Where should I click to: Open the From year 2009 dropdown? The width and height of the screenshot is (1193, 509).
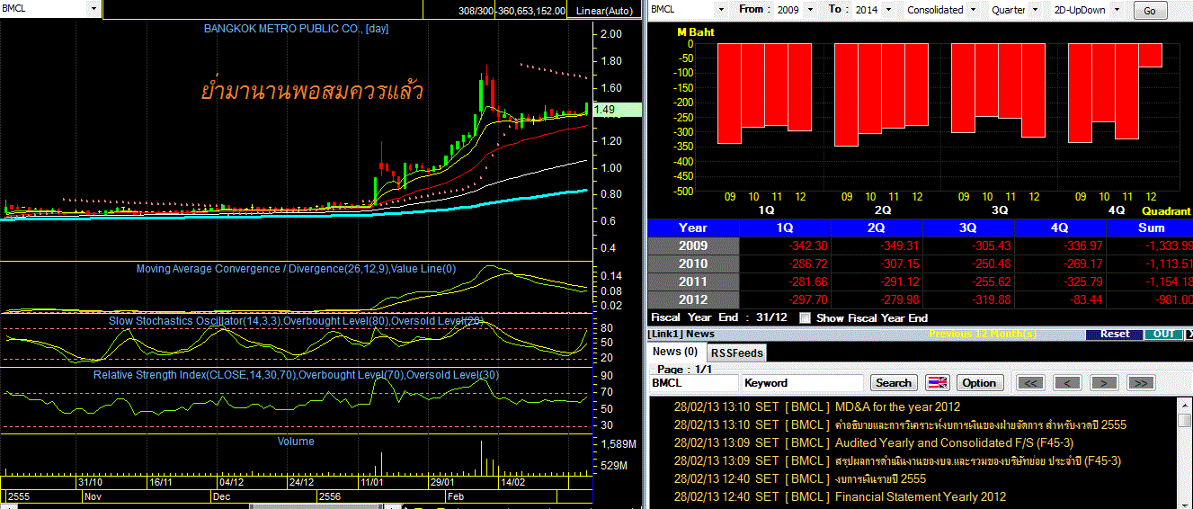pyautogui.click(x=810, y=10)
